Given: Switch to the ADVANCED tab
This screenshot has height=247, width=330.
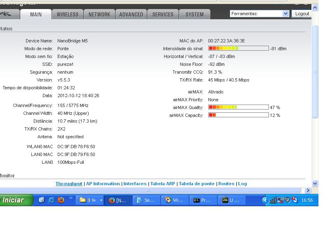Looking at the screenshot, I should pyautogui.click(x=131, y=14).
